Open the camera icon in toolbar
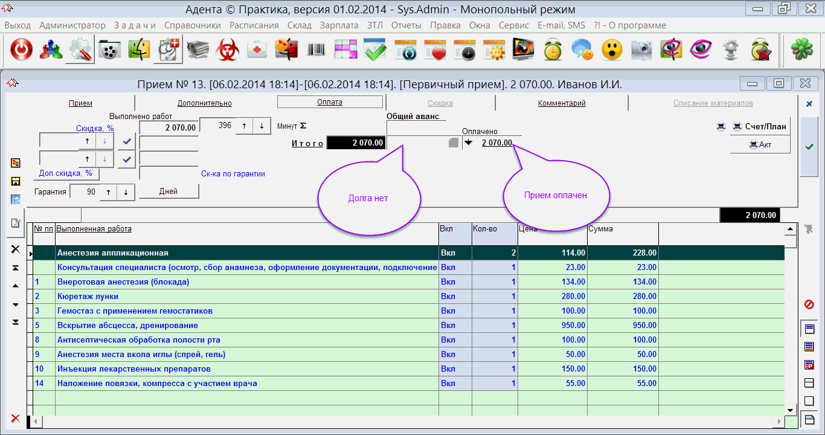The width and height of the screenshot is (825, 435). 641,50
